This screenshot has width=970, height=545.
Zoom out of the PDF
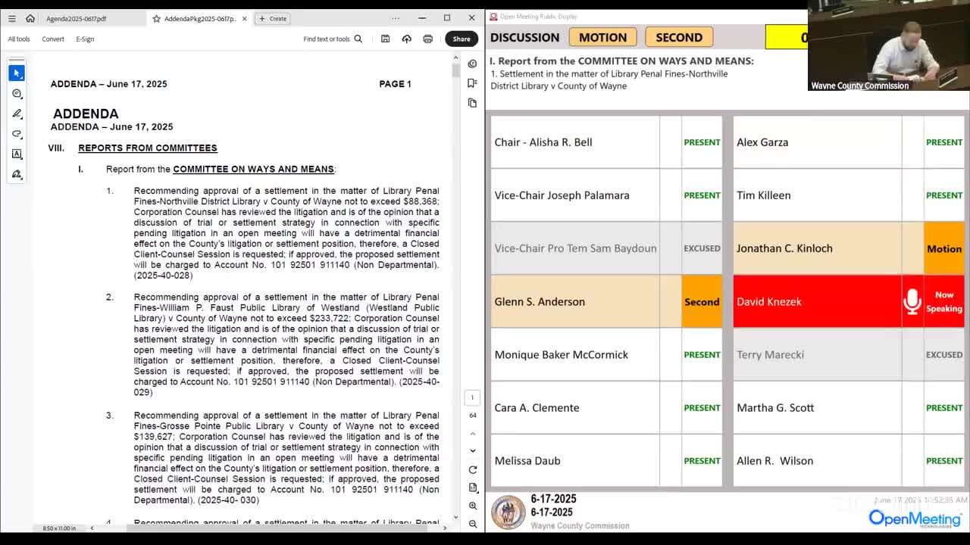473,523
